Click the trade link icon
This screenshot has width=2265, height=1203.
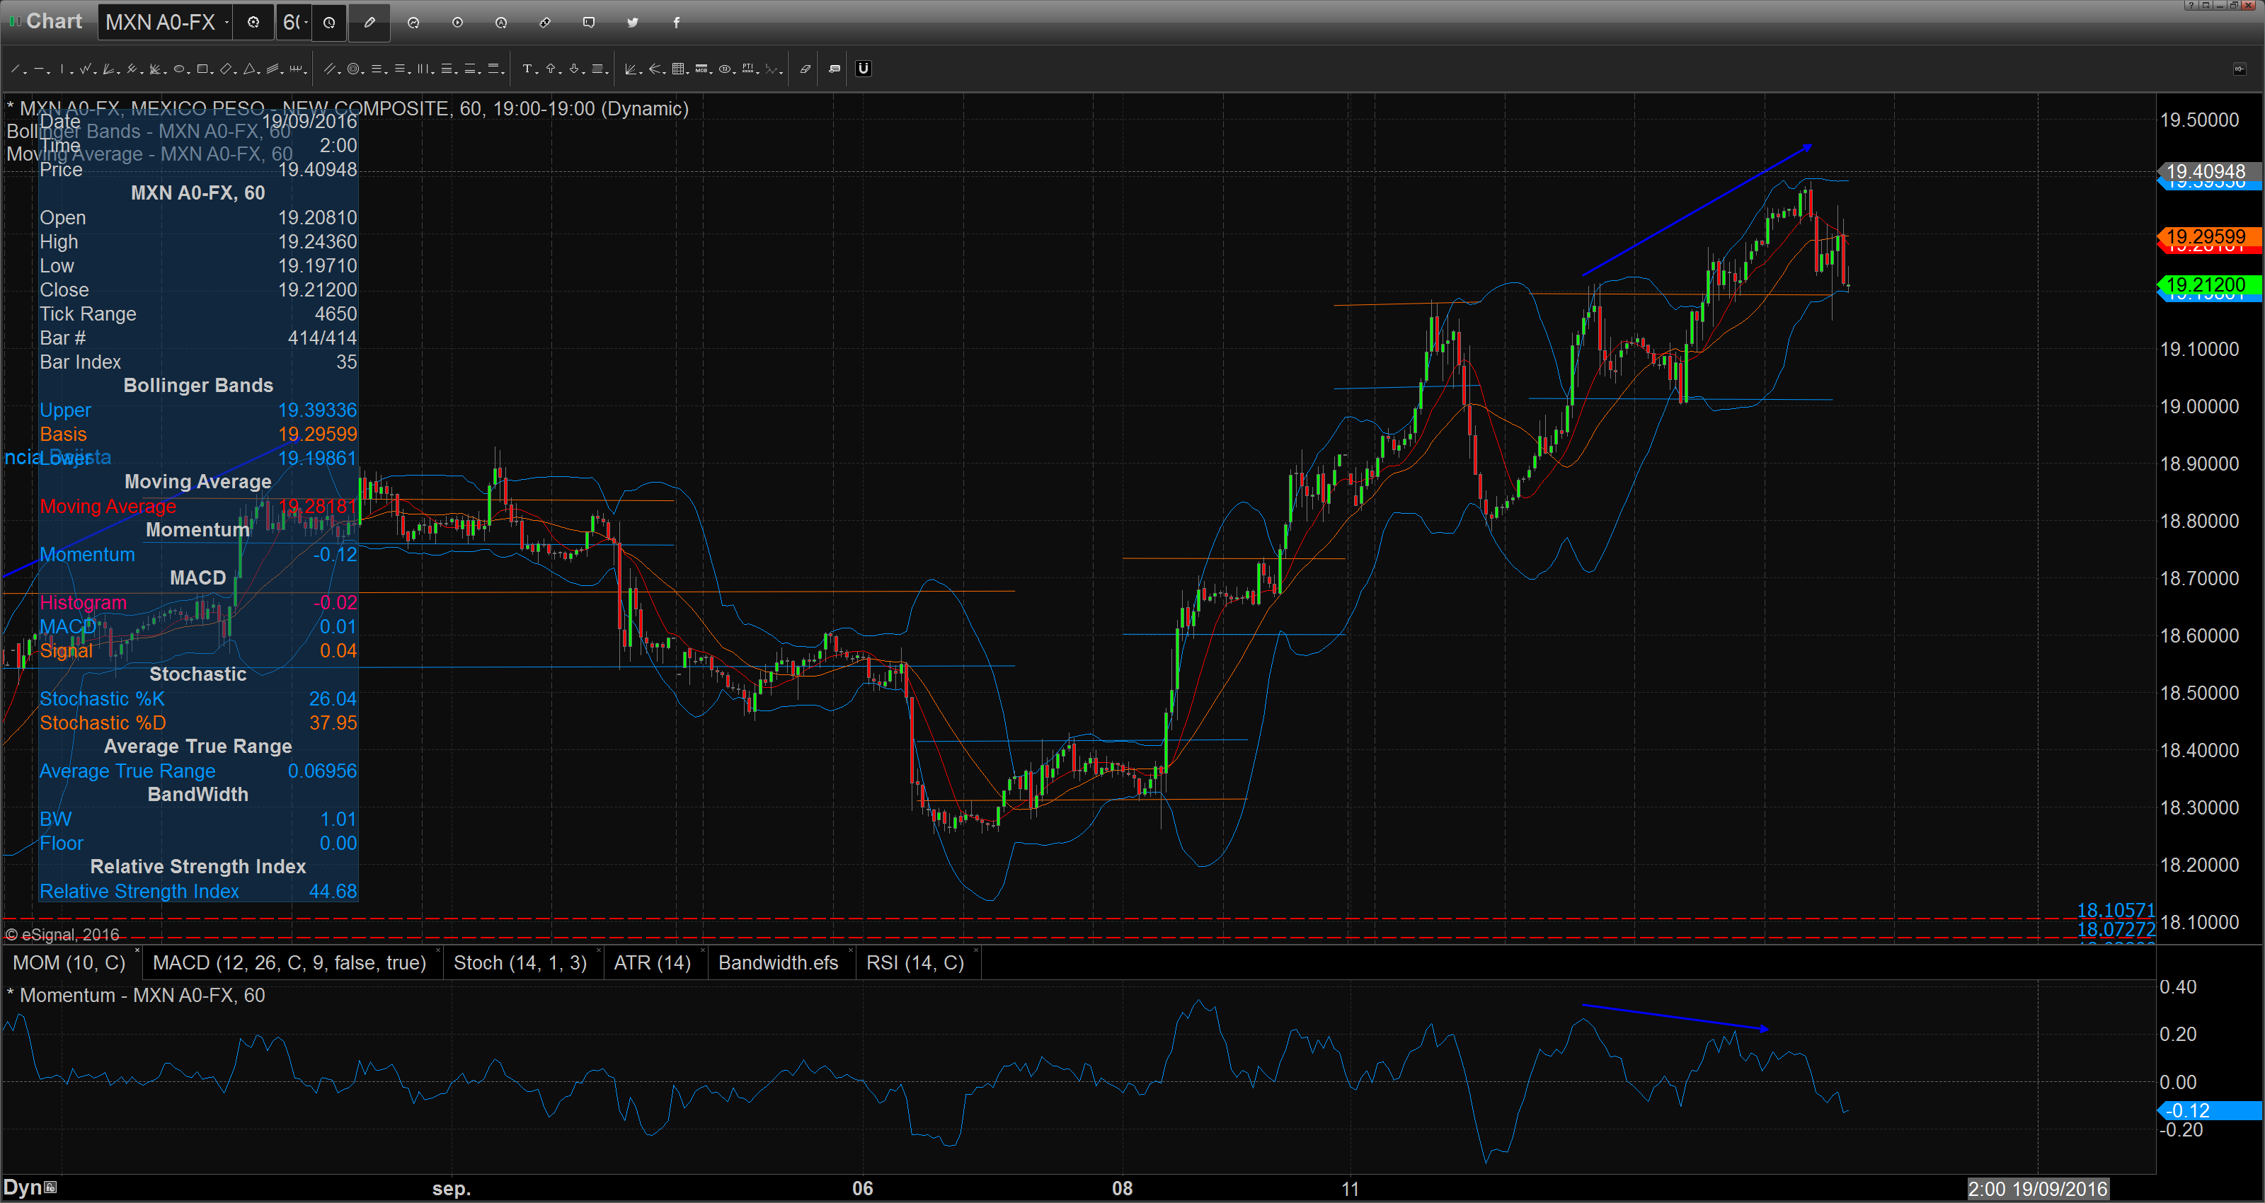545,22
